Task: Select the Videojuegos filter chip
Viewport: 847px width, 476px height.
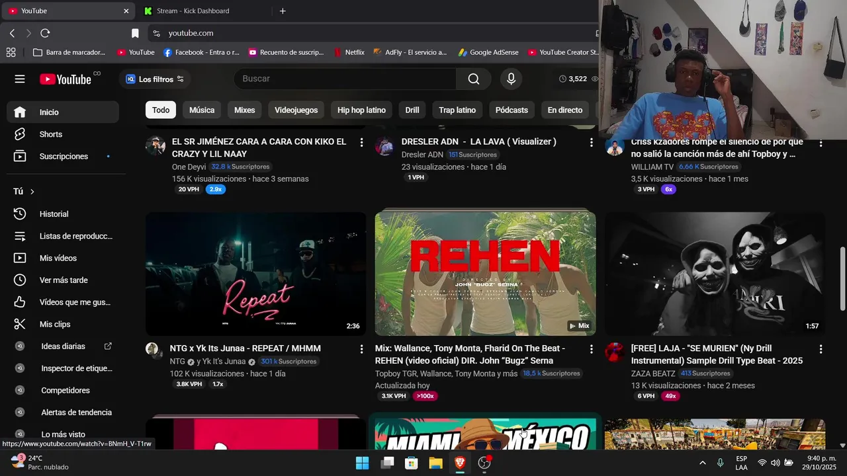Action: pyautogui.click(x=296, y=110)
